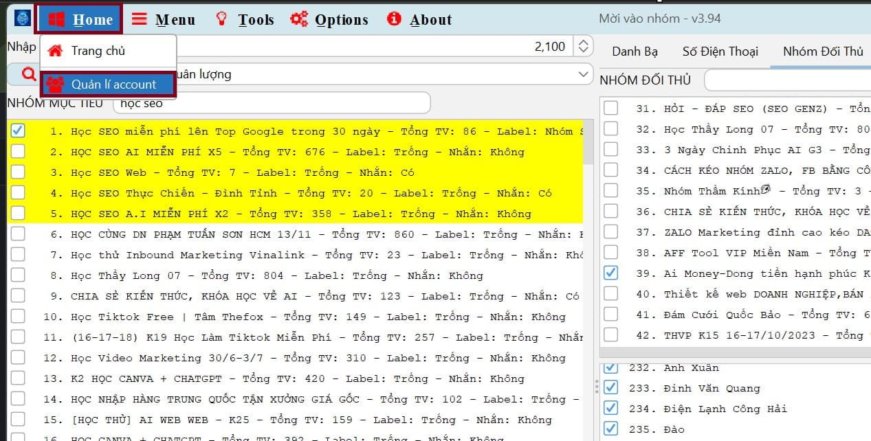Check group 14 HỌC NHẬP HÀNG TRUNG QUỐC
This screenshot has height=441, width=871.
coord(18,398)
